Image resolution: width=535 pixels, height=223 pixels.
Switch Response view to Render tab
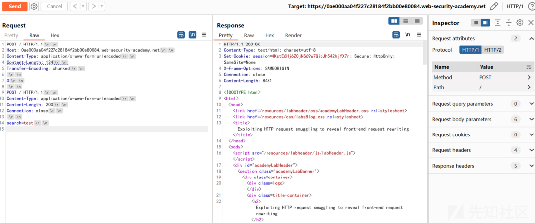293,35
